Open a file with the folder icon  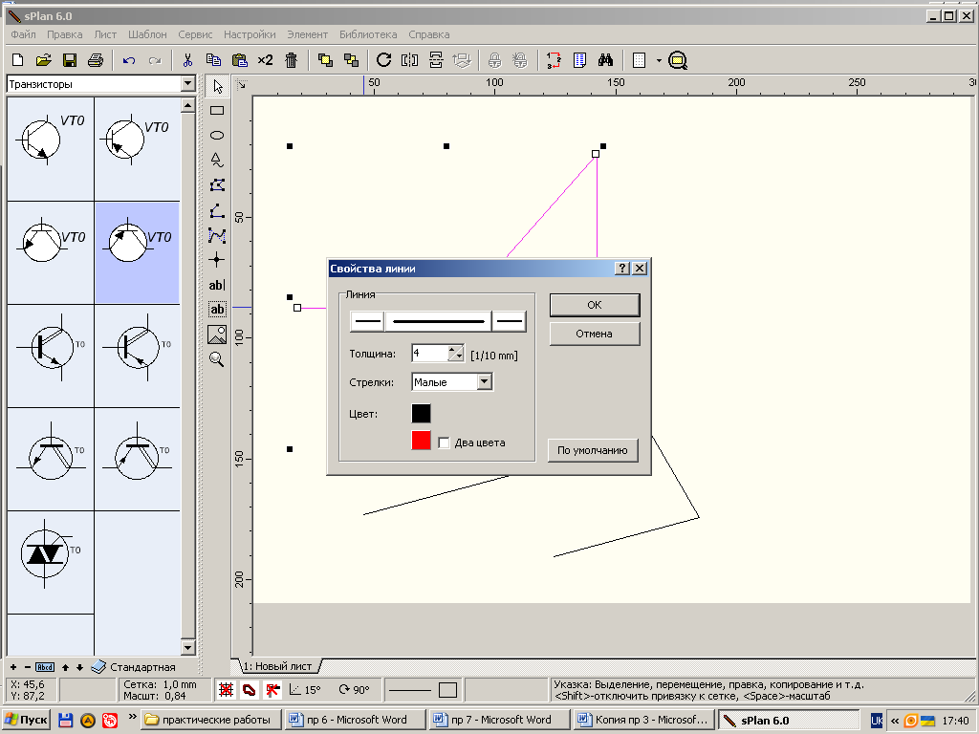pyautogui.click(x=44, y=60)
